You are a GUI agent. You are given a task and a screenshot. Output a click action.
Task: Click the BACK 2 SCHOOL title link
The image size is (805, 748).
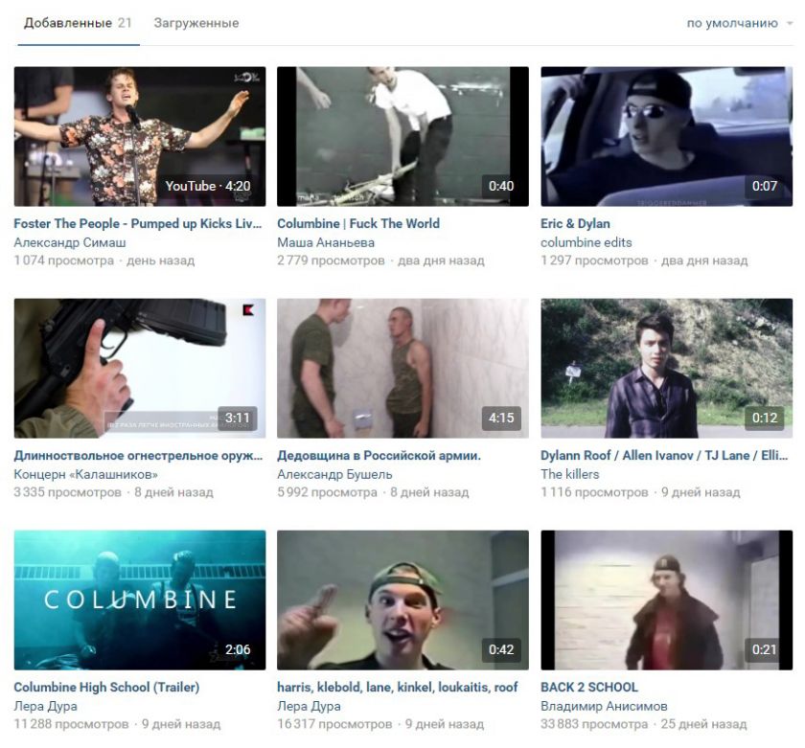pyautogui.click(x=589, y=688)
